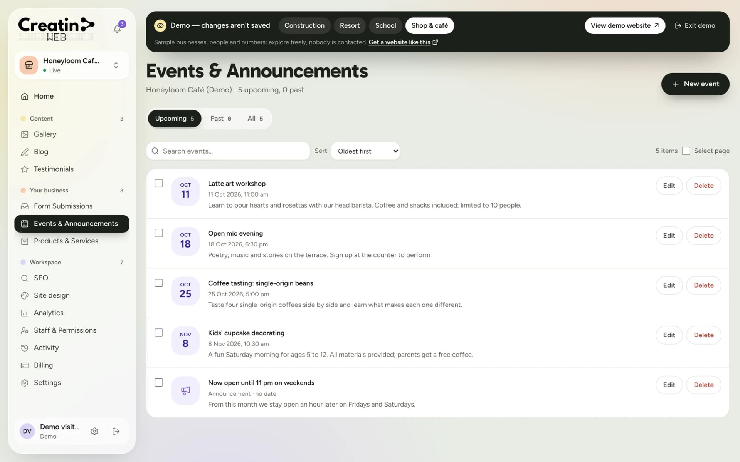This screenshot has height=462, width=740.
Task: Edit the Open mic evening event
Action: (x=669, y=236)
